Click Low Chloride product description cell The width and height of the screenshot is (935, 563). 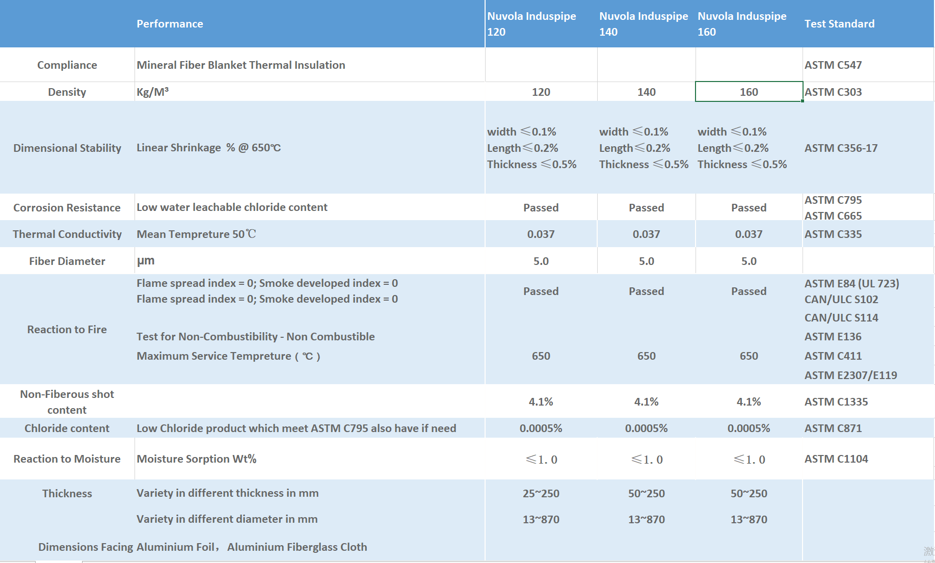pyautogui.click(x=297, y=428)
